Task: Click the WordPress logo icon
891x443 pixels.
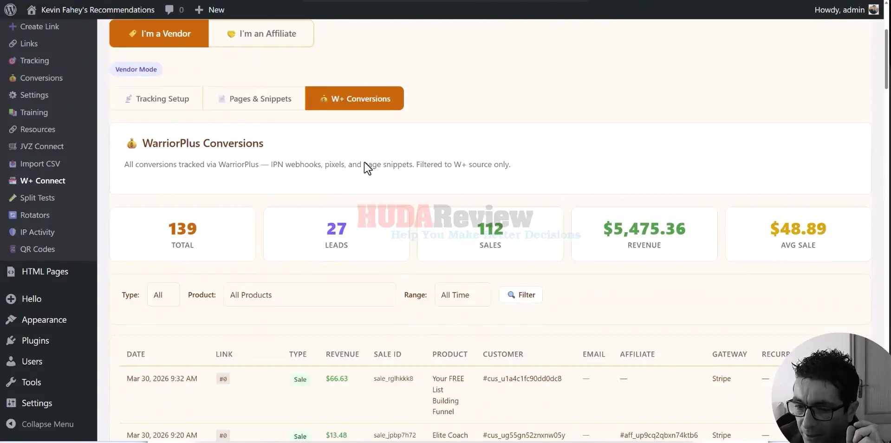Action: click(x=10, y=9)
